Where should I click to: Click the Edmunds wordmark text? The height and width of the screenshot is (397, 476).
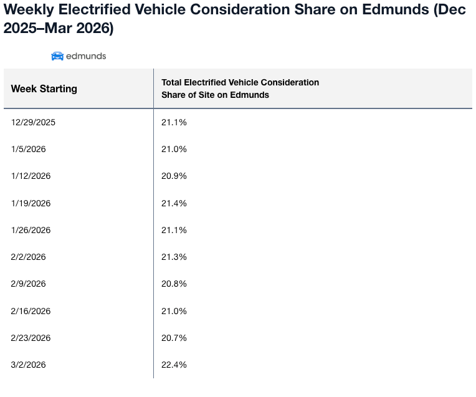tap(86, 56)
